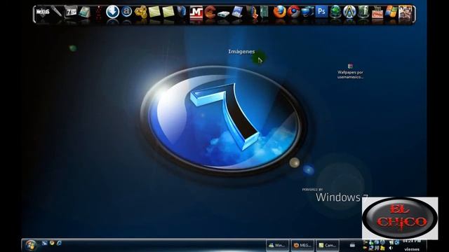The image size is (449, 252).
Task: Launch Malwarebytes red M dock icon
Action: point(196,13)
